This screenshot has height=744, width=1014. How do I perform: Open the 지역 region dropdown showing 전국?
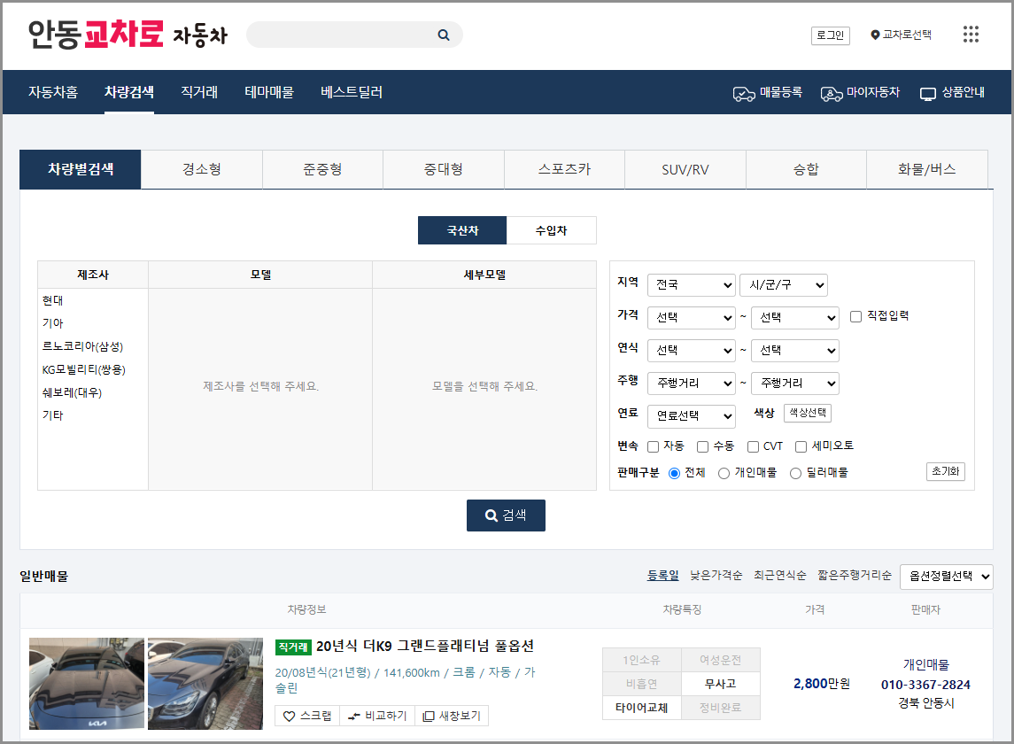(692, 284)
